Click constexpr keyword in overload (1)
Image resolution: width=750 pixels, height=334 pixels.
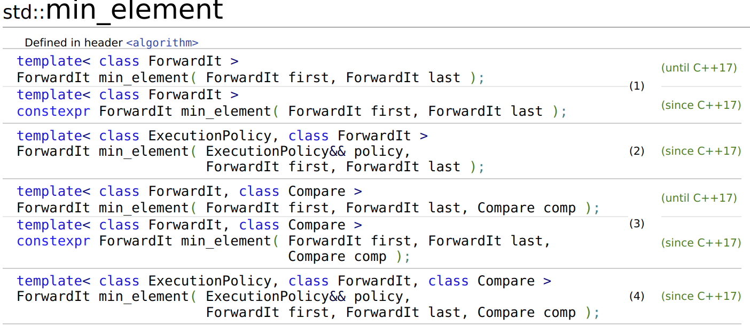(53, 111)
